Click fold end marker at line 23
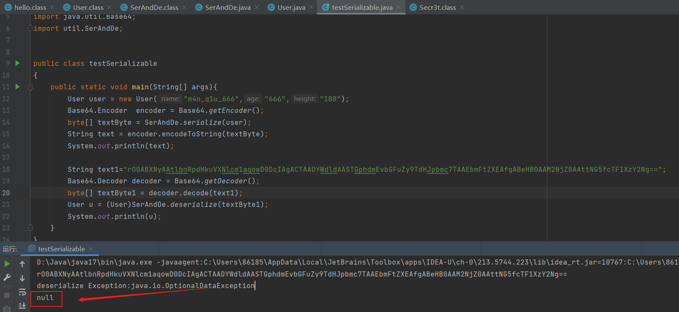The height and width of the screenshot is (312, 679). [30, 228]
